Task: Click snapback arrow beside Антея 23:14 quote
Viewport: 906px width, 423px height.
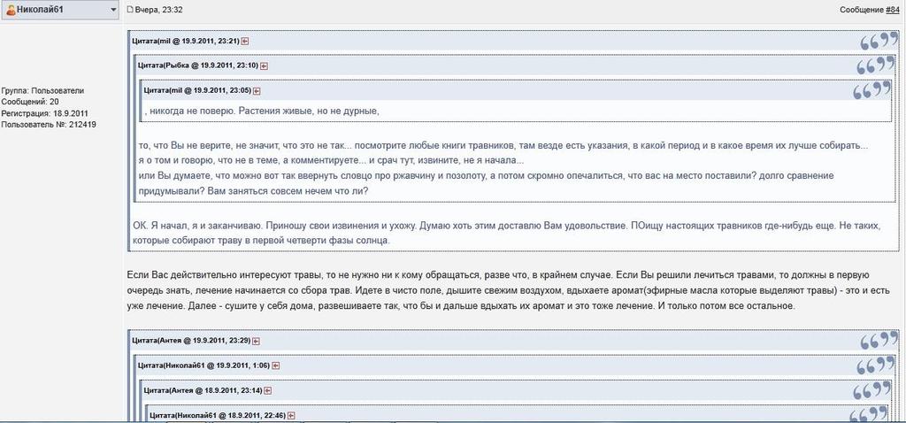Action: pyautogui.click(x=267, y=390)
